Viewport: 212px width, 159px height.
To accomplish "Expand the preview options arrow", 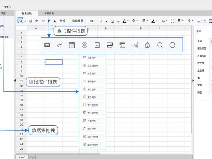I will [x=25, y=22].
